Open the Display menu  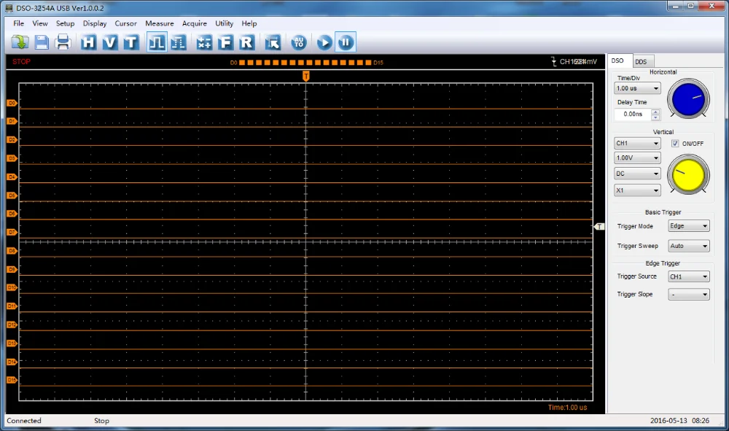pyautogui.click(x=95, y=23)
